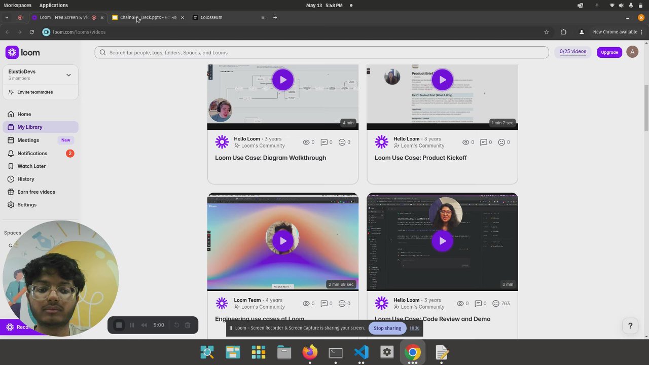The height and width of the screenshot is (365, 649).
Task: Hide the screen sharing banner
Action: 414,328
